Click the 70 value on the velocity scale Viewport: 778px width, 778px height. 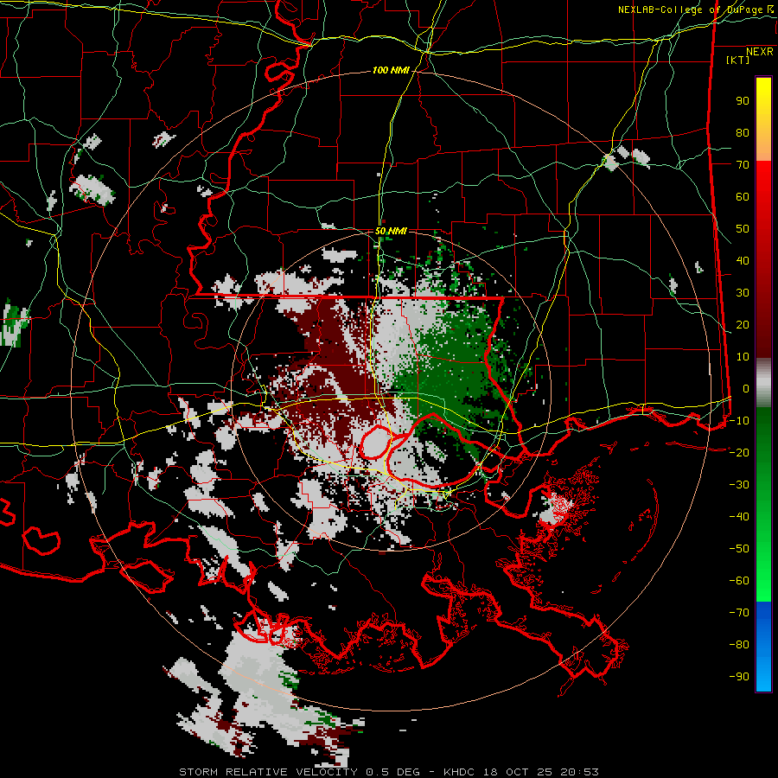[x=743, y=165]
